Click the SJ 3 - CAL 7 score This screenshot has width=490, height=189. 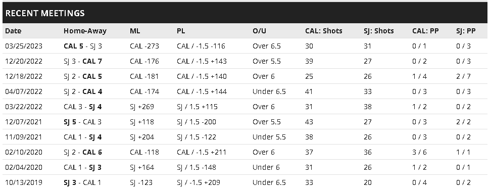(x=83, y=61)
